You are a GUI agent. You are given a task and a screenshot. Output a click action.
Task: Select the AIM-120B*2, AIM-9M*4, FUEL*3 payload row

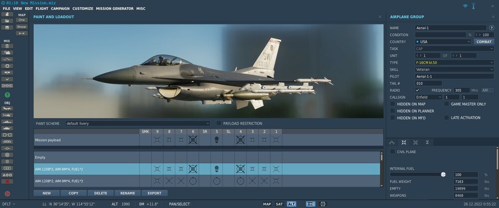point(207,181)
